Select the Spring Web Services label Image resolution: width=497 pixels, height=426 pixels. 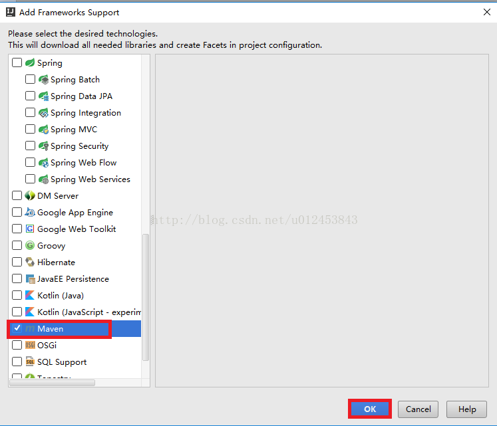[90, 179]
